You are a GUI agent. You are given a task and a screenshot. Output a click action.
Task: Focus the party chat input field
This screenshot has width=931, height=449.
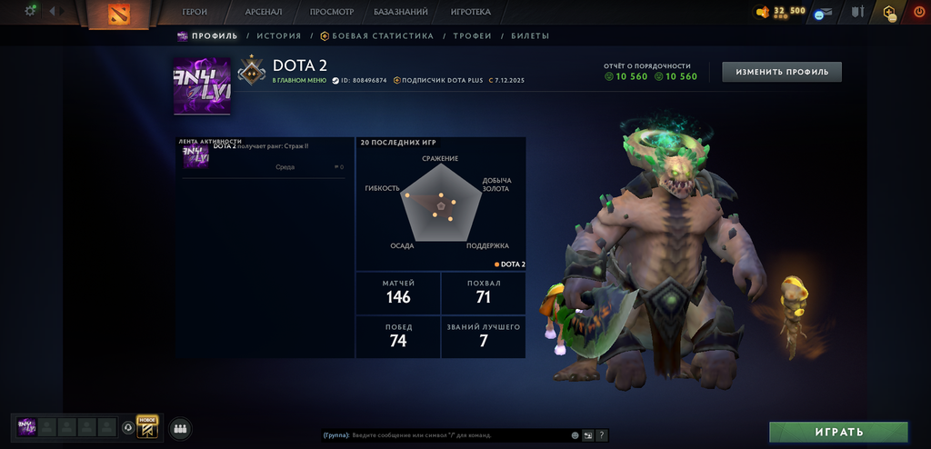pyautogui.click(x=458, y=435)
